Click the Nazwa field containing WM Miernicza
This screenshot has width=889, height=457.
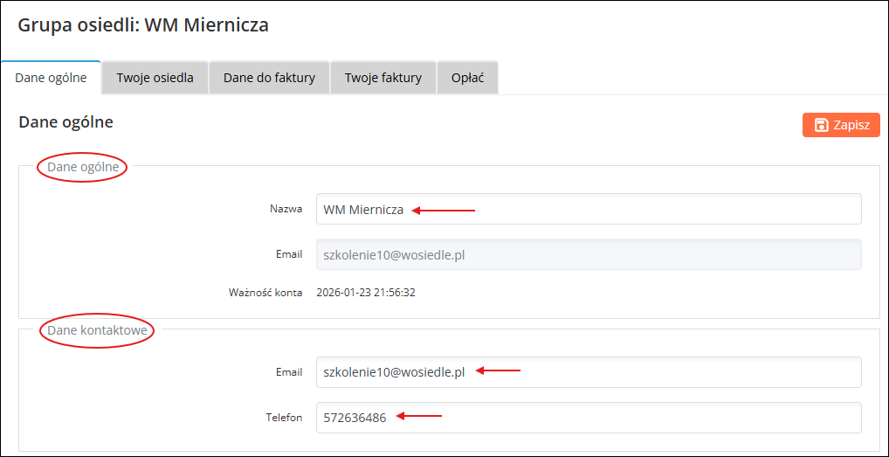588,210
